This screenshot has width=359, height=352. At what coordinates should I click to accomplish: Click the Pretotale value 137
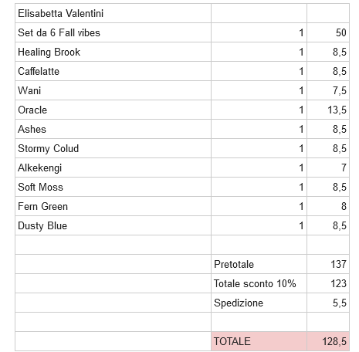point(328,264)
